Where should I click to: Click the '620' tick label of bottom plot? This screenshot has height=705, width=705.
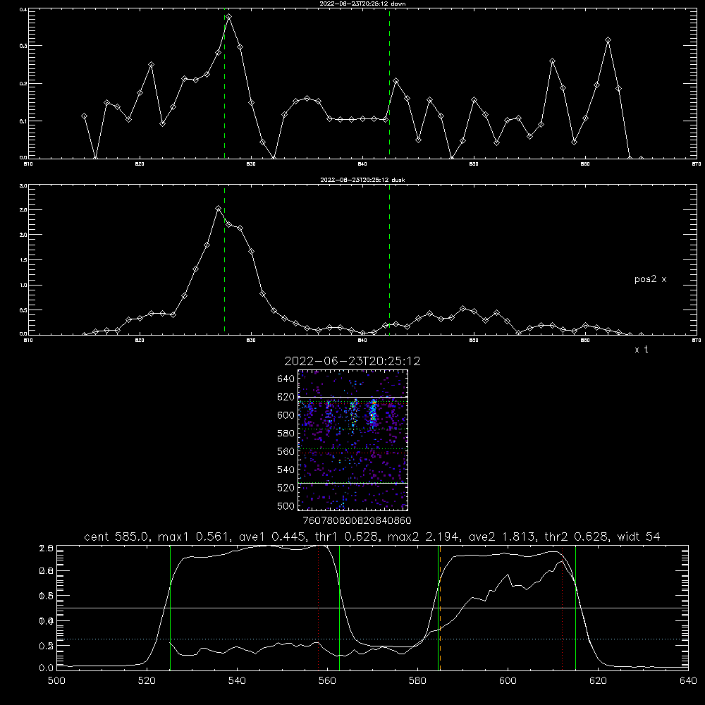point(598,681)
